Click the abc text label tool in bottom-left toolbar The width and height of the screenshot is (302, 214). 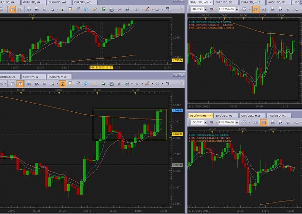[x=168, y=83]
